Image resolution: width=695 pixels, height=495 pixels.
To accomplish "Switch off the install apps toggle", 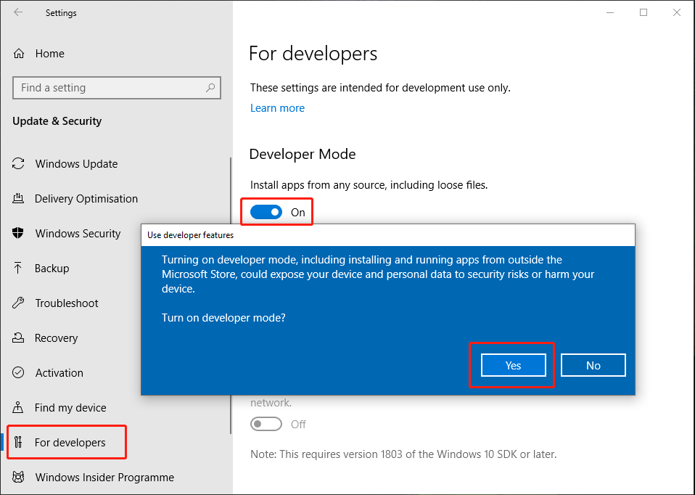I will (x=266, y=211).
